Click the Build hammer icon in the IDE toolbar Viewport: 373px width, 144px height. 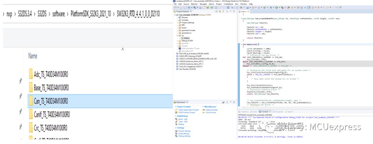[x=194, y=7]
